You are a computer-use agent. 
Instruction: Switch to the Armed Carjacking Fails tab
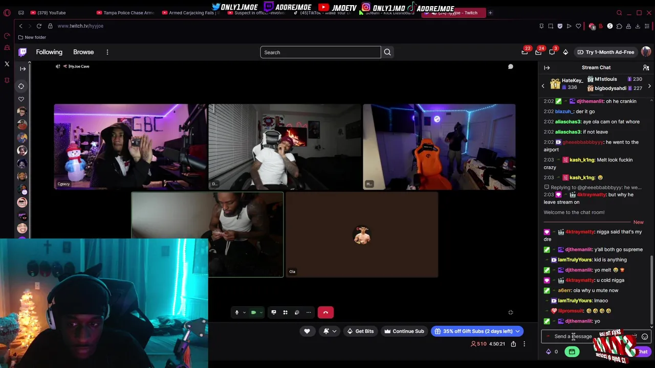pos(191,13)
